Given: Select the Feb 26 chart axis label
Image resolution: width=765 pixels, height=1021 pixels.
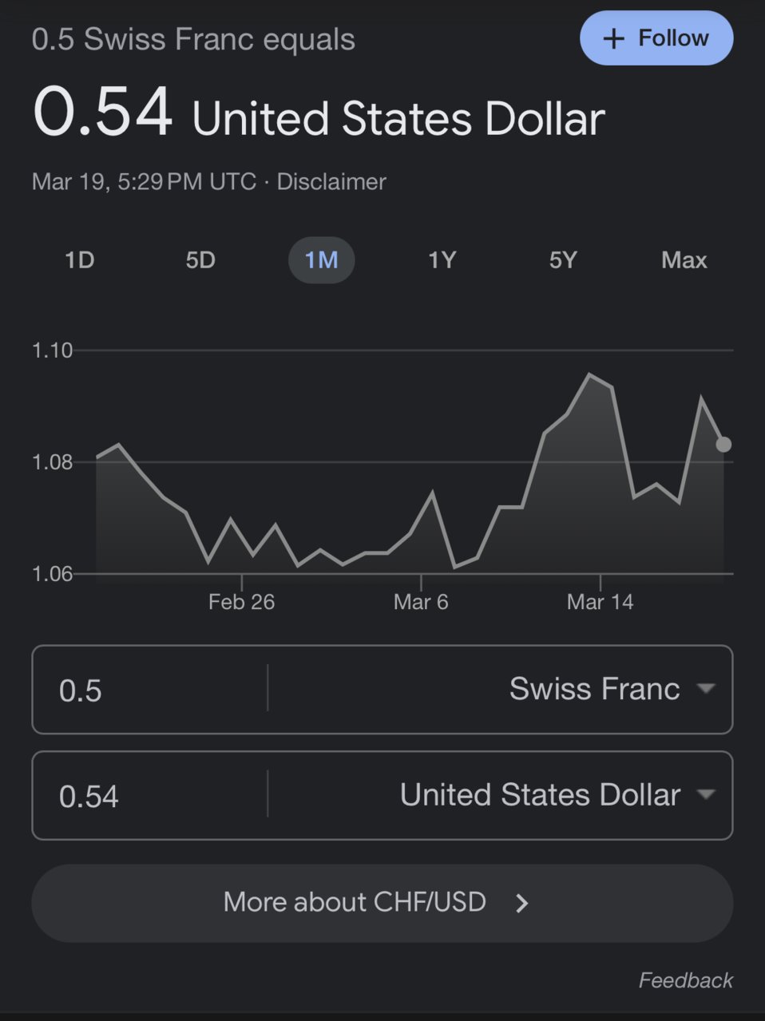Looking at the screenshot, I should pyautogui.click(x=241, y=602).
